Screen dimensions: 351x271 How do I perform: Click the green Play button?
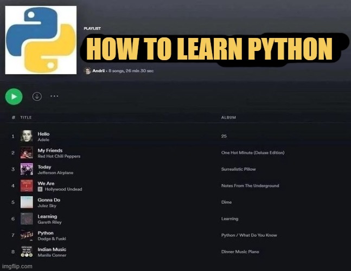point(14,96)
